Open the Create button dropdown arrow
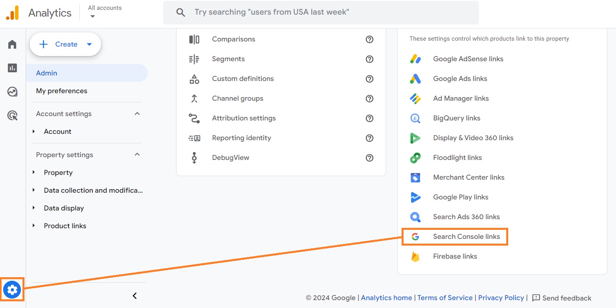The image size is (616, 308). pyautogui.click(x=89, y=44)
